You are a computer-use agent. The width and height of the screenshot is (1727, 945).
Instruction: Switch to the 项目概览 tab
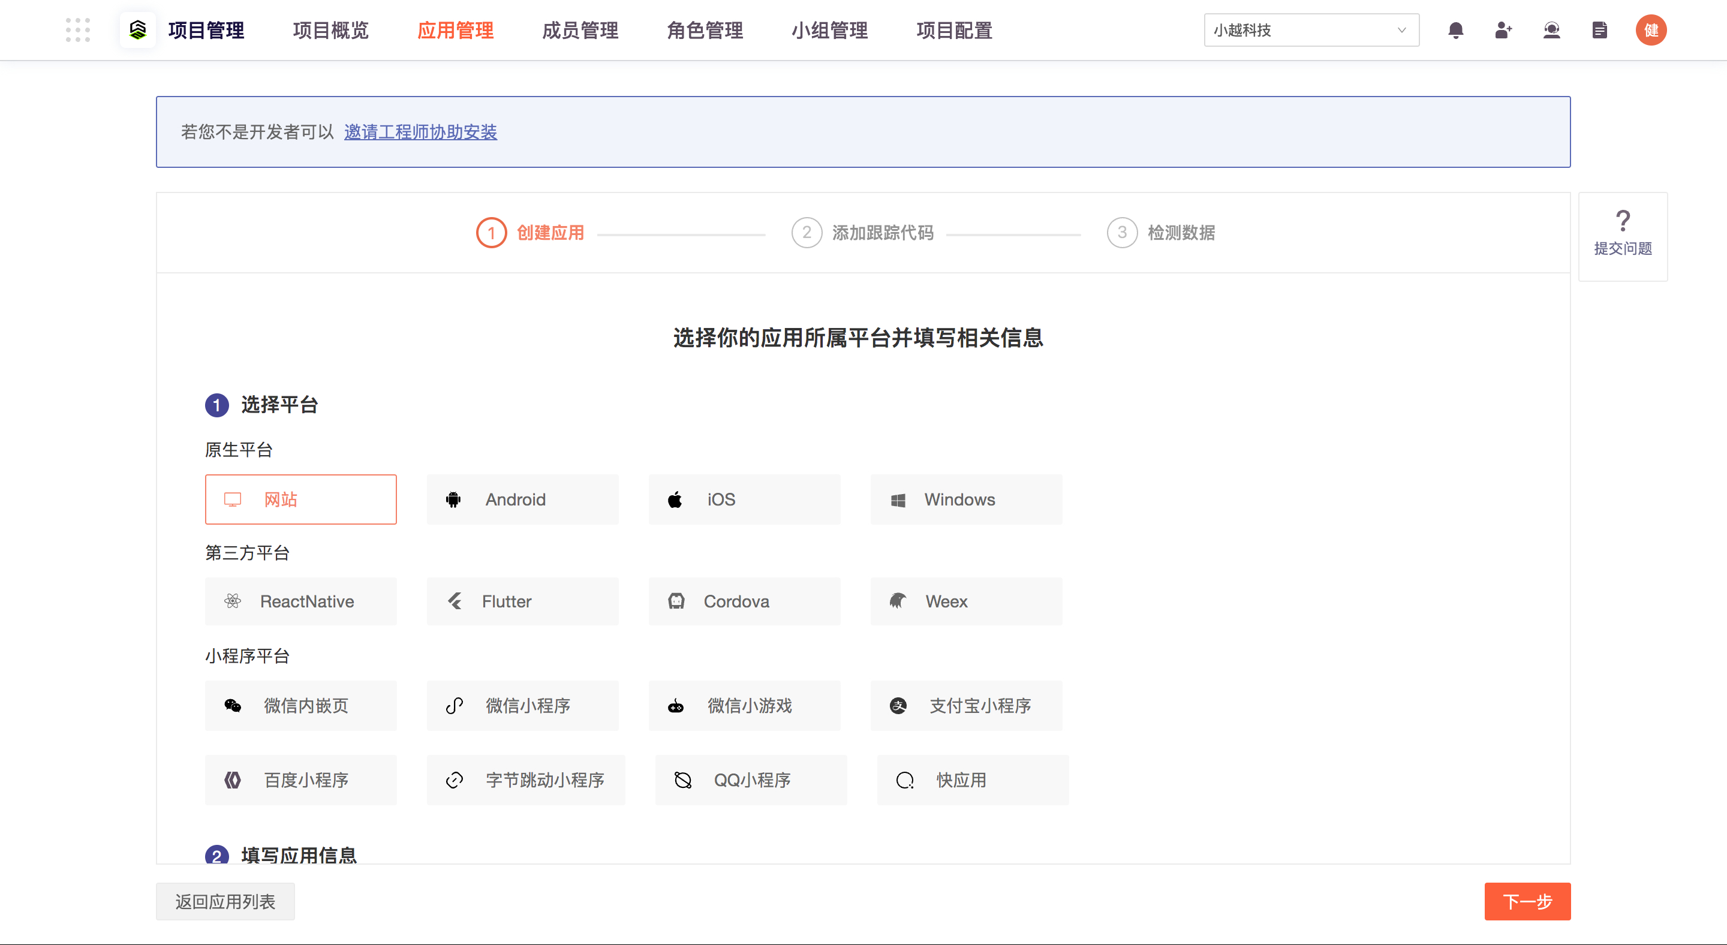330,30
